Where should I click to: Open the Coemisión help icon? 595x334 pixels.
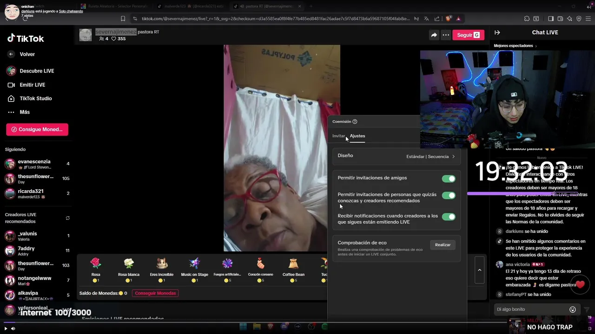click(355, 122)
